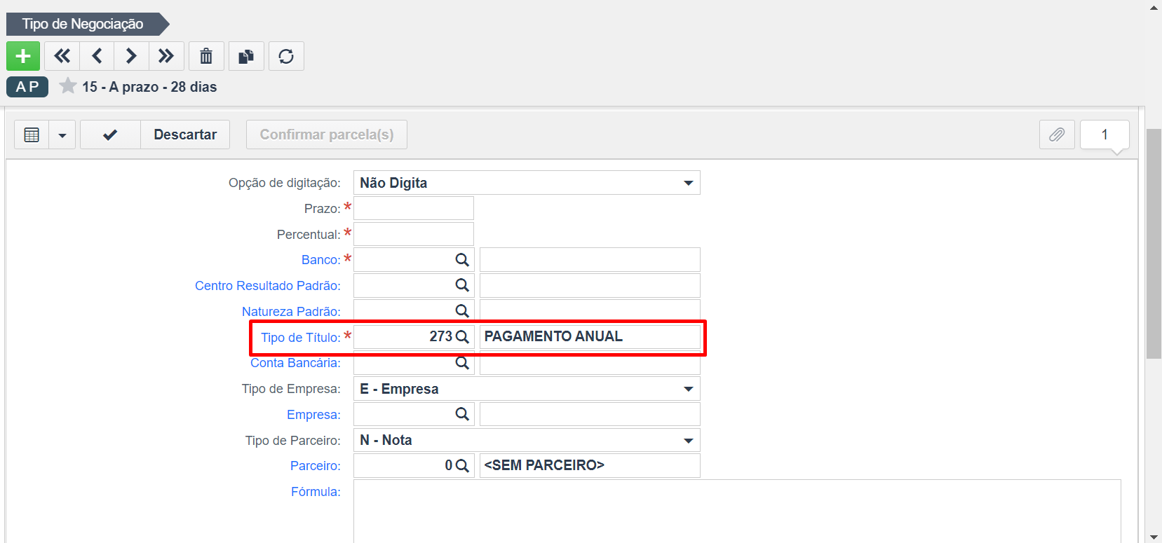Click the green add new record button
Screen dimensions: 1162x543
(x=23, y=56)
